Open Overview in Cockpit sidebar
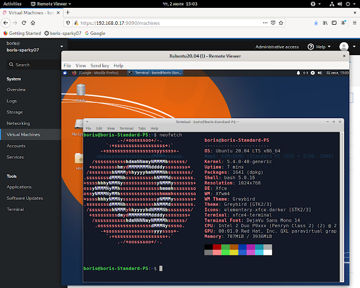The image size is (360, 288). click(x=16, y=89)
